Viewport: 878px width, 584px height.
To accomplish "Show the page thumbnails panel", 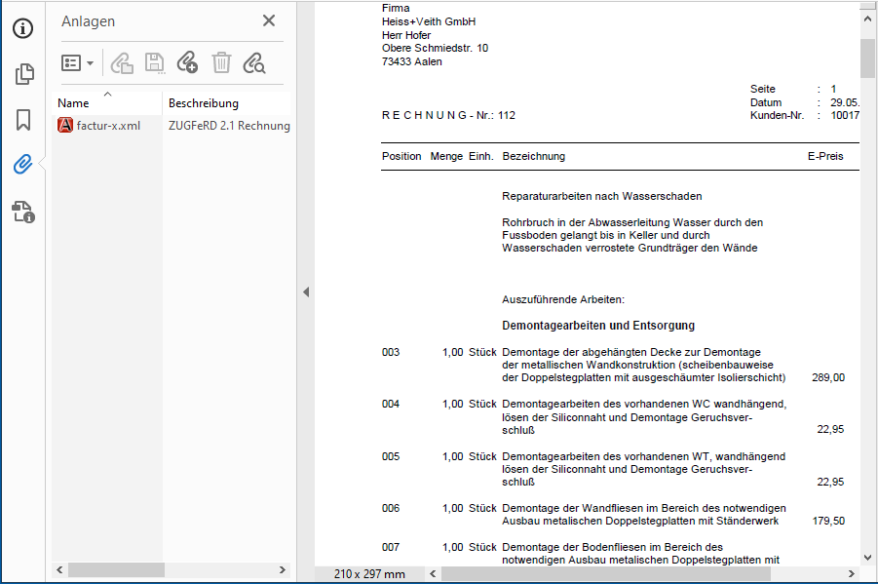I will [23, 74].
